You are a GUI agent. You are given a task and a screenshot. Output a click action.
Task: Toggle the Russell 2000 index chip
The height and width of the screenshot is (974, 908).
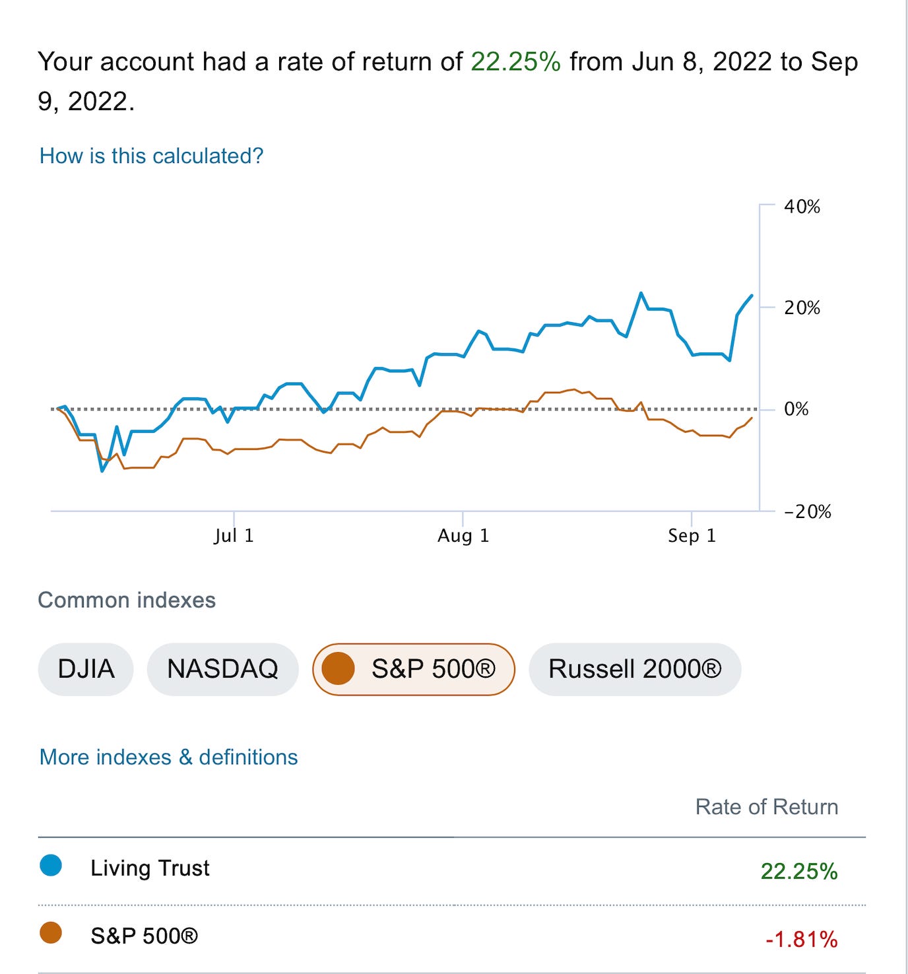pyautogui.click(x=635, y=669)
